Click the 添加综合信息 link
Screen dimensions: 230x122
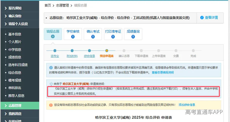[187, 105]
